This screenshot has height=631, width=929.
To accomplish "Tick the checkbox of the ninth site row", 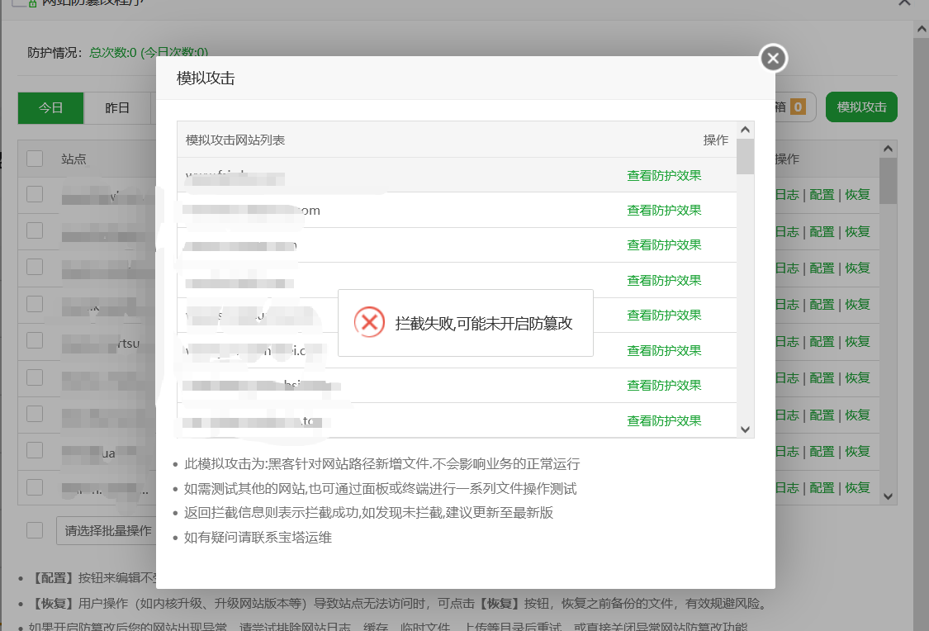I will (35, 487).
